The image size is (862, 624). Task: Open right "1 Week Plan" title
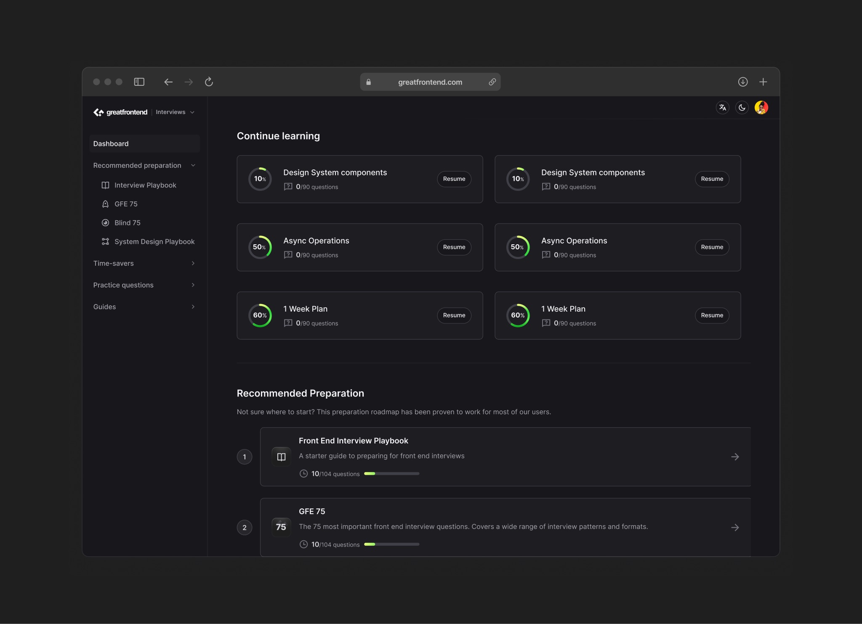[x=563, y=309]
